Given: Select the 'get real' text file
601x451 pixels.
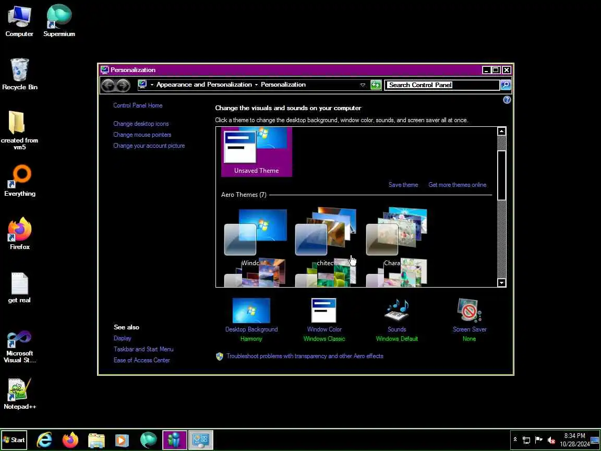Looking at the screenshot, I should [19, 288].
